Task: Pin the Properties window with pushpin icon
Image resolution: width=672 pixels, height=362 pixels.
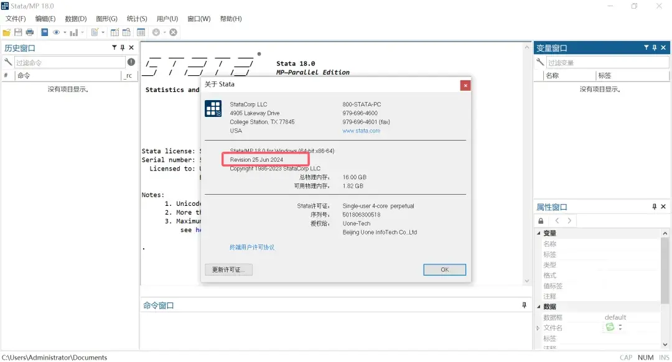Action: tap(655, 207)
